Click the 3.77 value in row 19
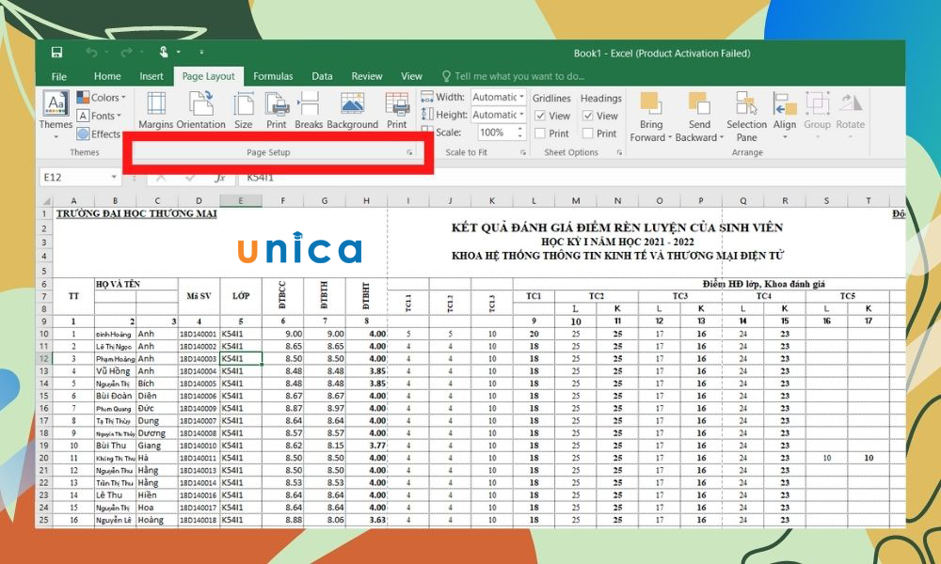This screenshot has height=564, width=941. (377, 446)
